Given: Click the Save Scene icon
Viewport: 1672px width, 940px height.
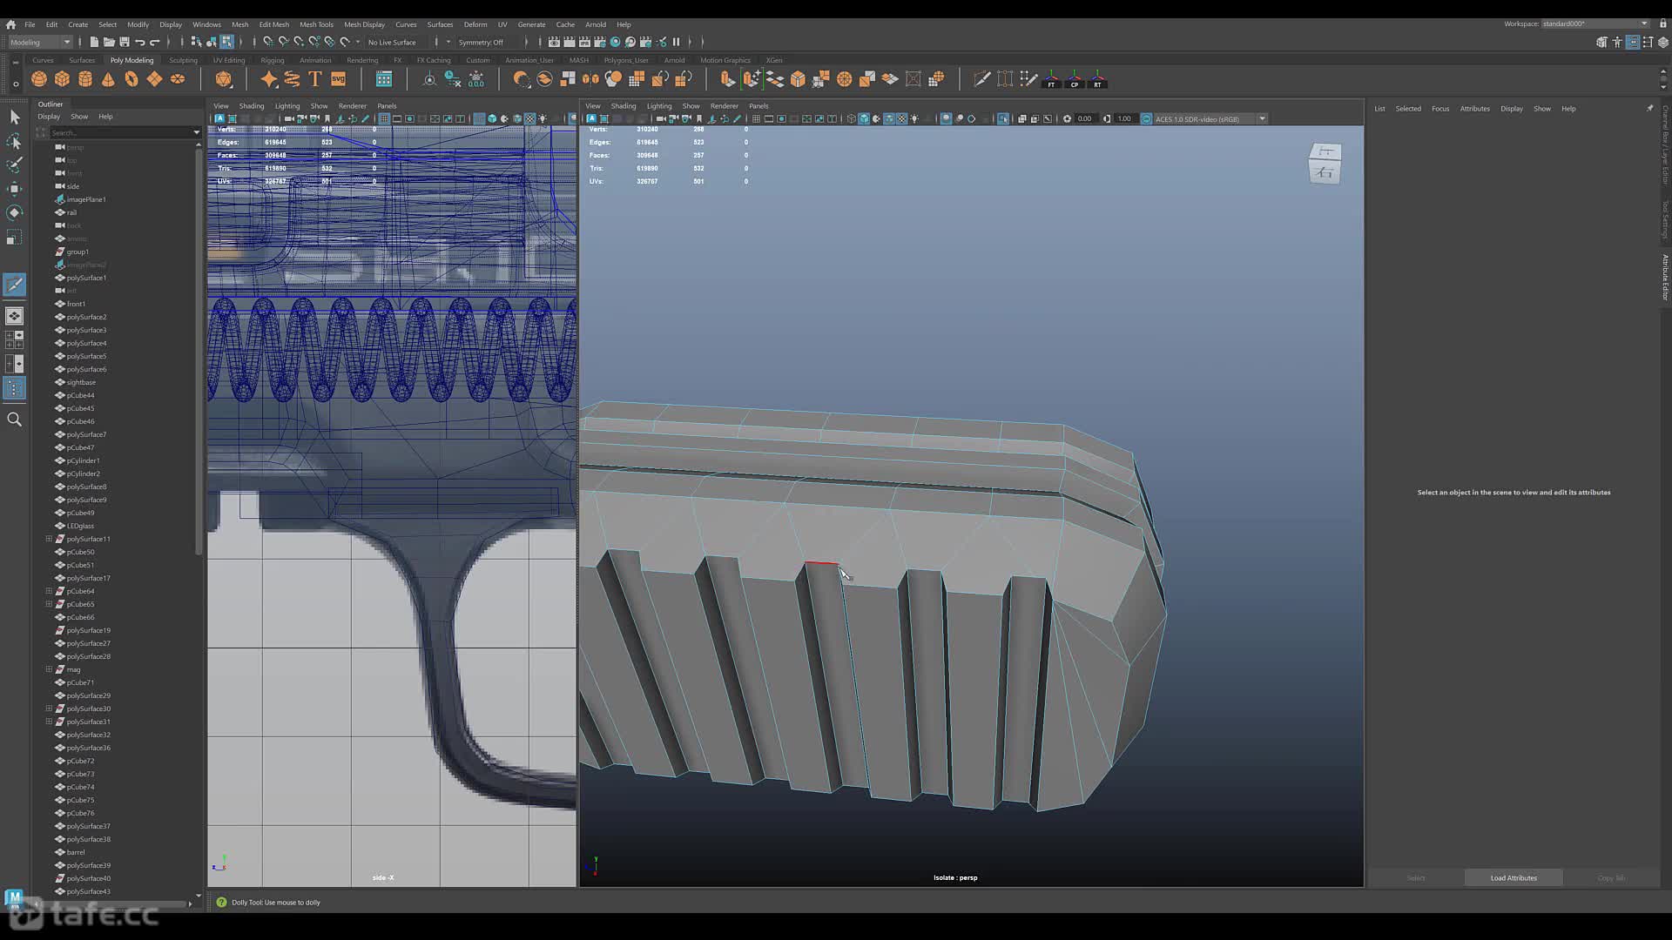Looking at the screenshot, I should 125,42.
